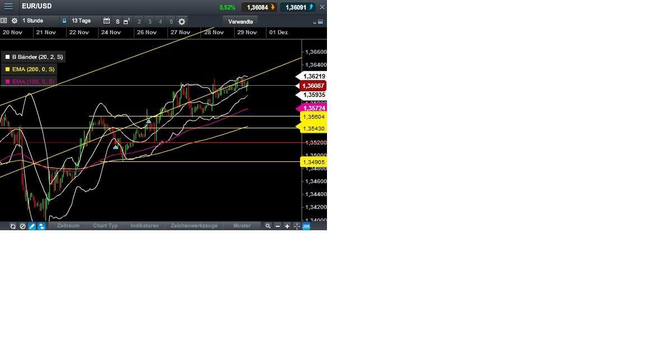
Task: Toggle the blue lock for the time range
Action: (x=64, y=21)
